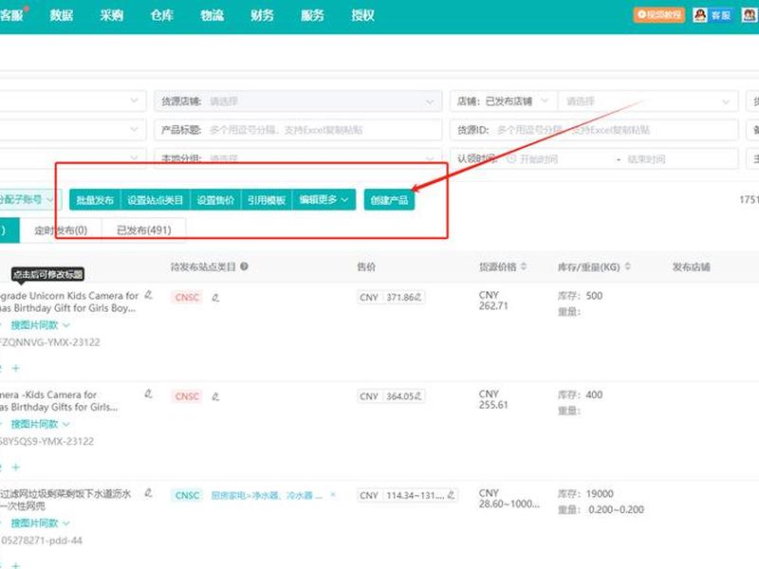Sort by 货源价格 column arrows
The image size is (759, 569).
(524, 266)
